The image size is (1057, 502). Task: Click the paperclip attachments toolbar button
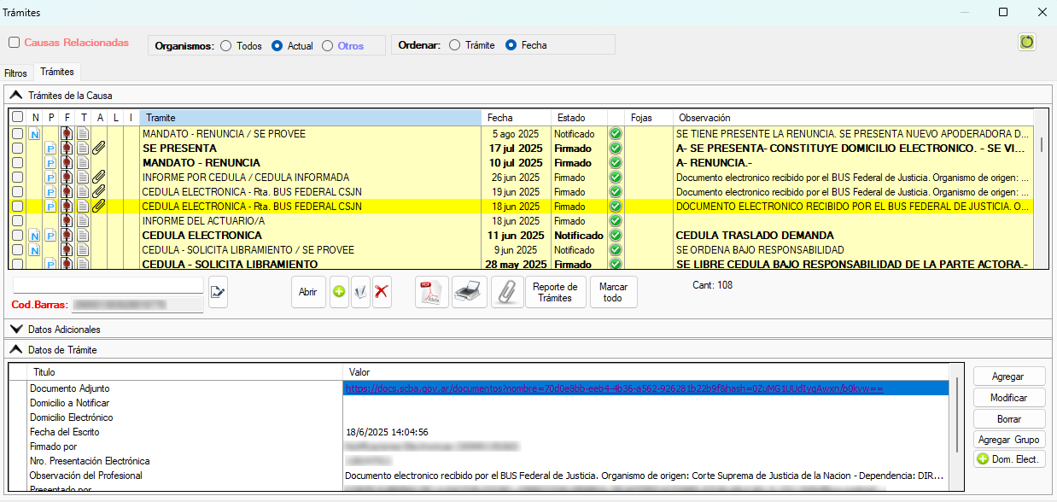(x=507, y=292)
